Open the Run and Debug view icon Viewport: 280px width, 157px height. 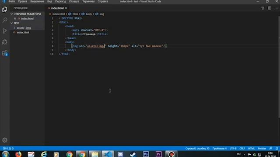5,42
